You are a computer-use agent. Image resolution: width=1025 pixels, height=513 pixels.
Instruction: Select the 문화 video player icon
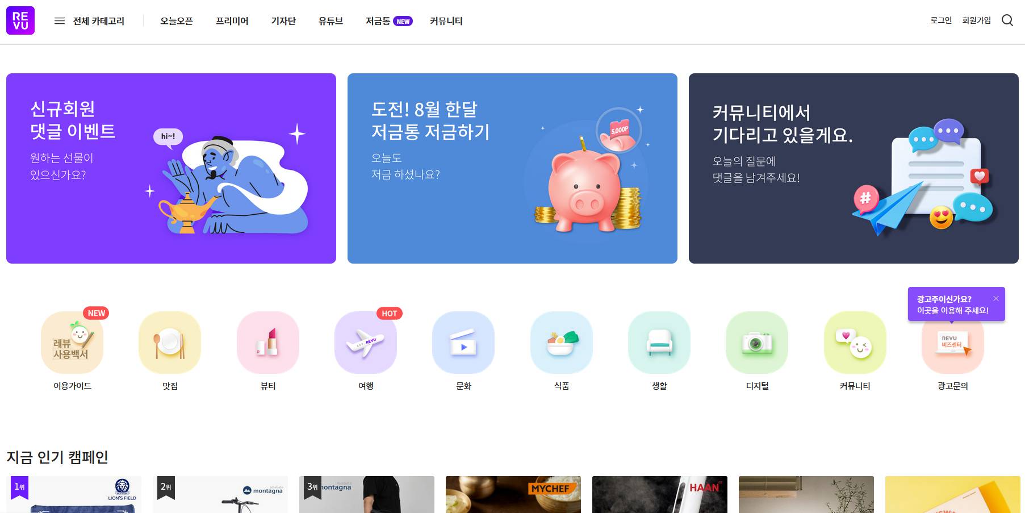click(x=463, y=343)
